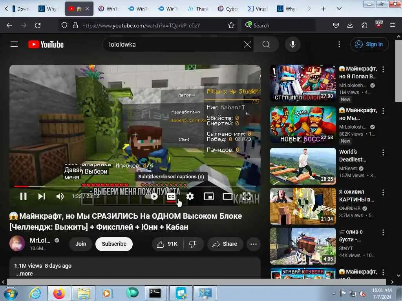View site security padlock info
The width and height of the screenshot is (402, 301).
pos(75,25)
